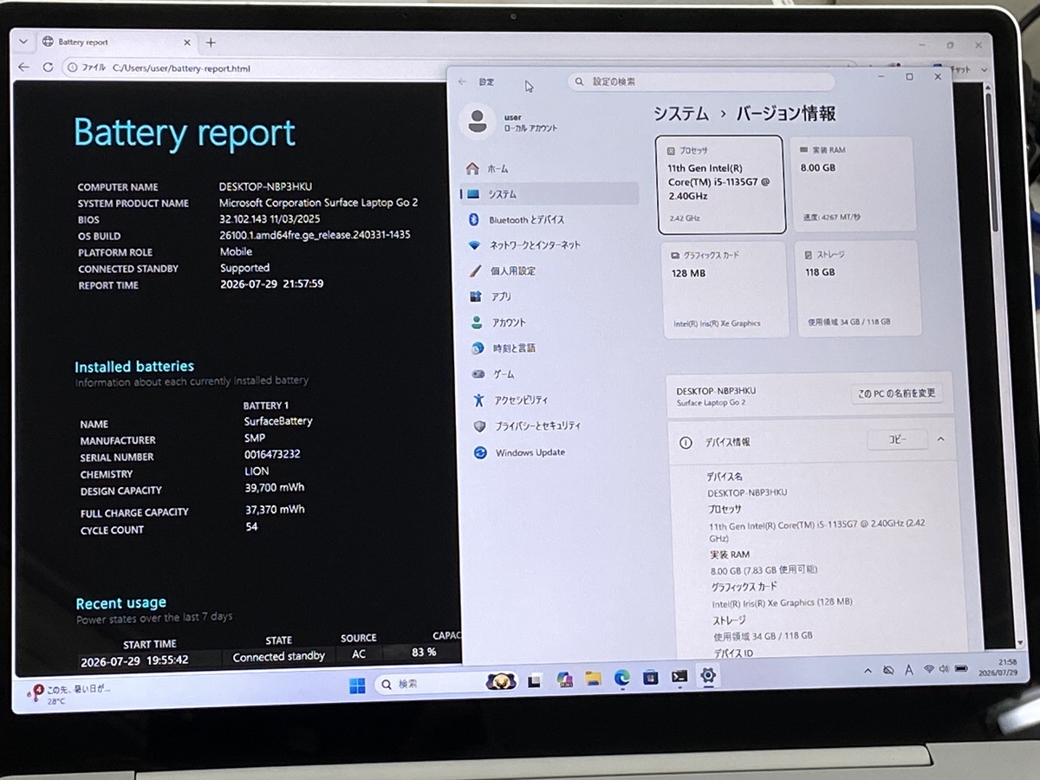
Task: Open Microsoft Store from the taskbar
Action: 650,677
